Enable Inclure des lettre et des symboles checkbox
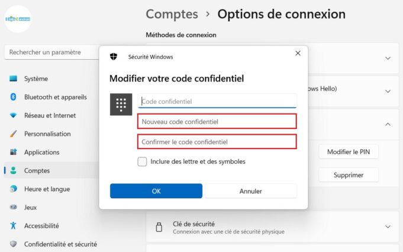Image resolution: width=403 pixels, height=252 pixels. tap(142, 161)
